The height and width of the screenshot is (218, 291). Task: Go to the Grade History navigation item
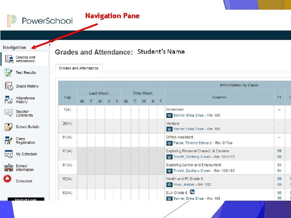coord(27,86)
